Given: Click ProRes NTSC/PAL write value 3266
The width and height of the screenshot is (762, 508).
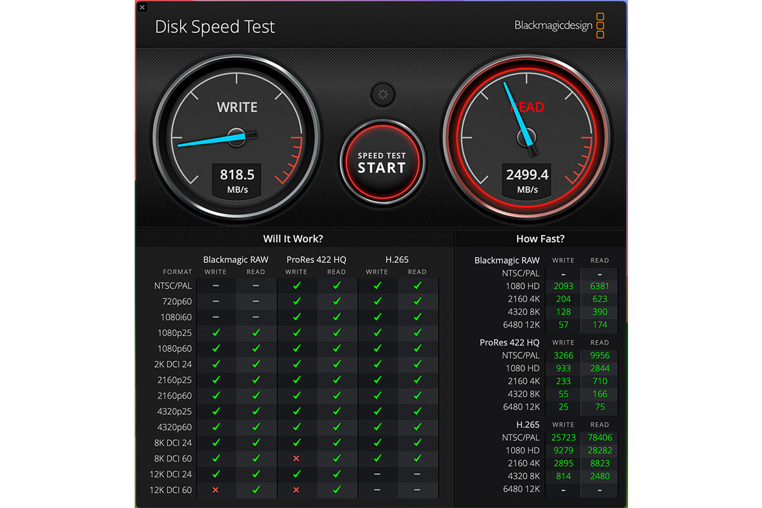Looking at the screenshot, I should tap(563, 355).
